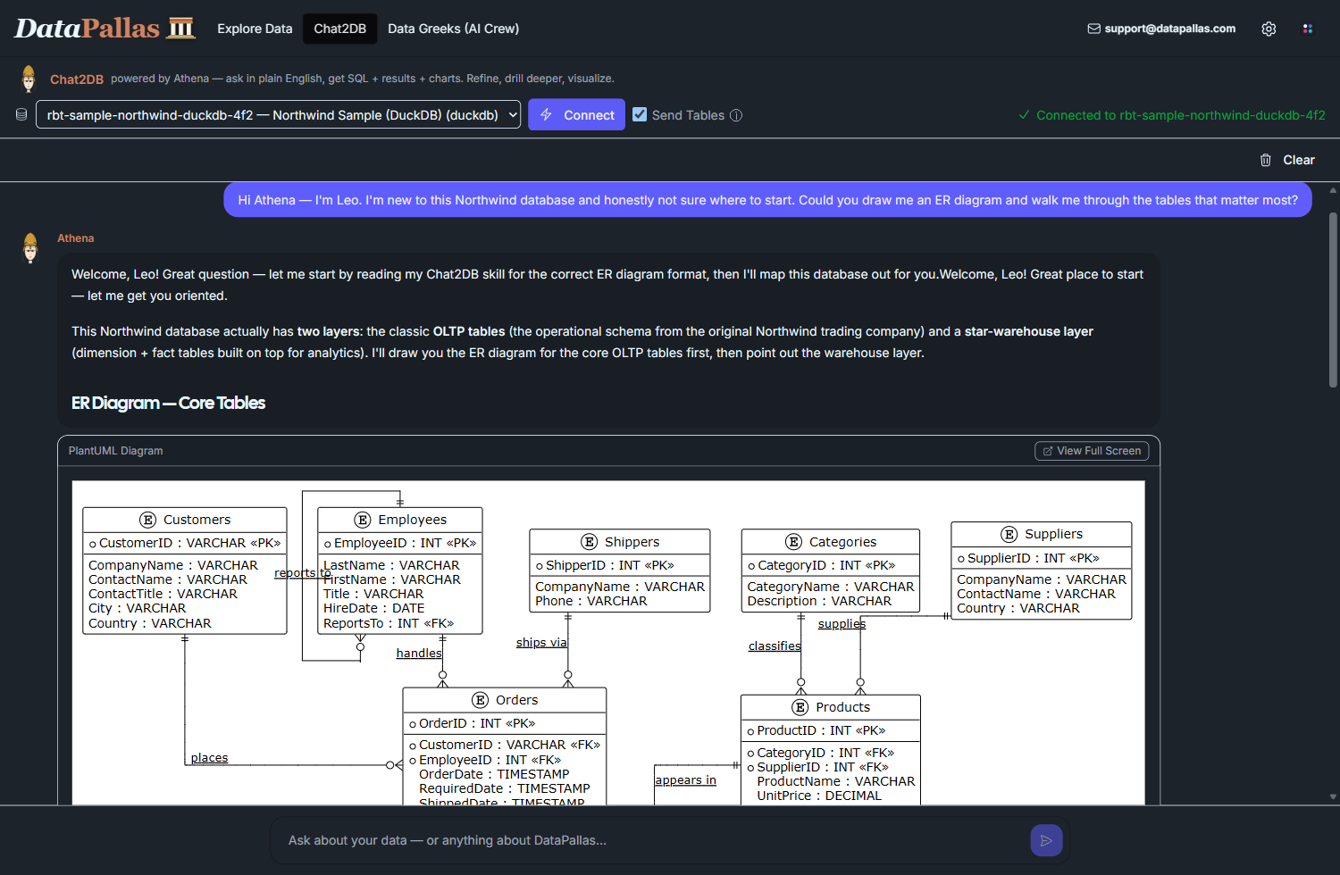Click "HireDate : DATE" in Employees entity
The height and width of the screenshot is (875, 1340).
click(373, 608)
